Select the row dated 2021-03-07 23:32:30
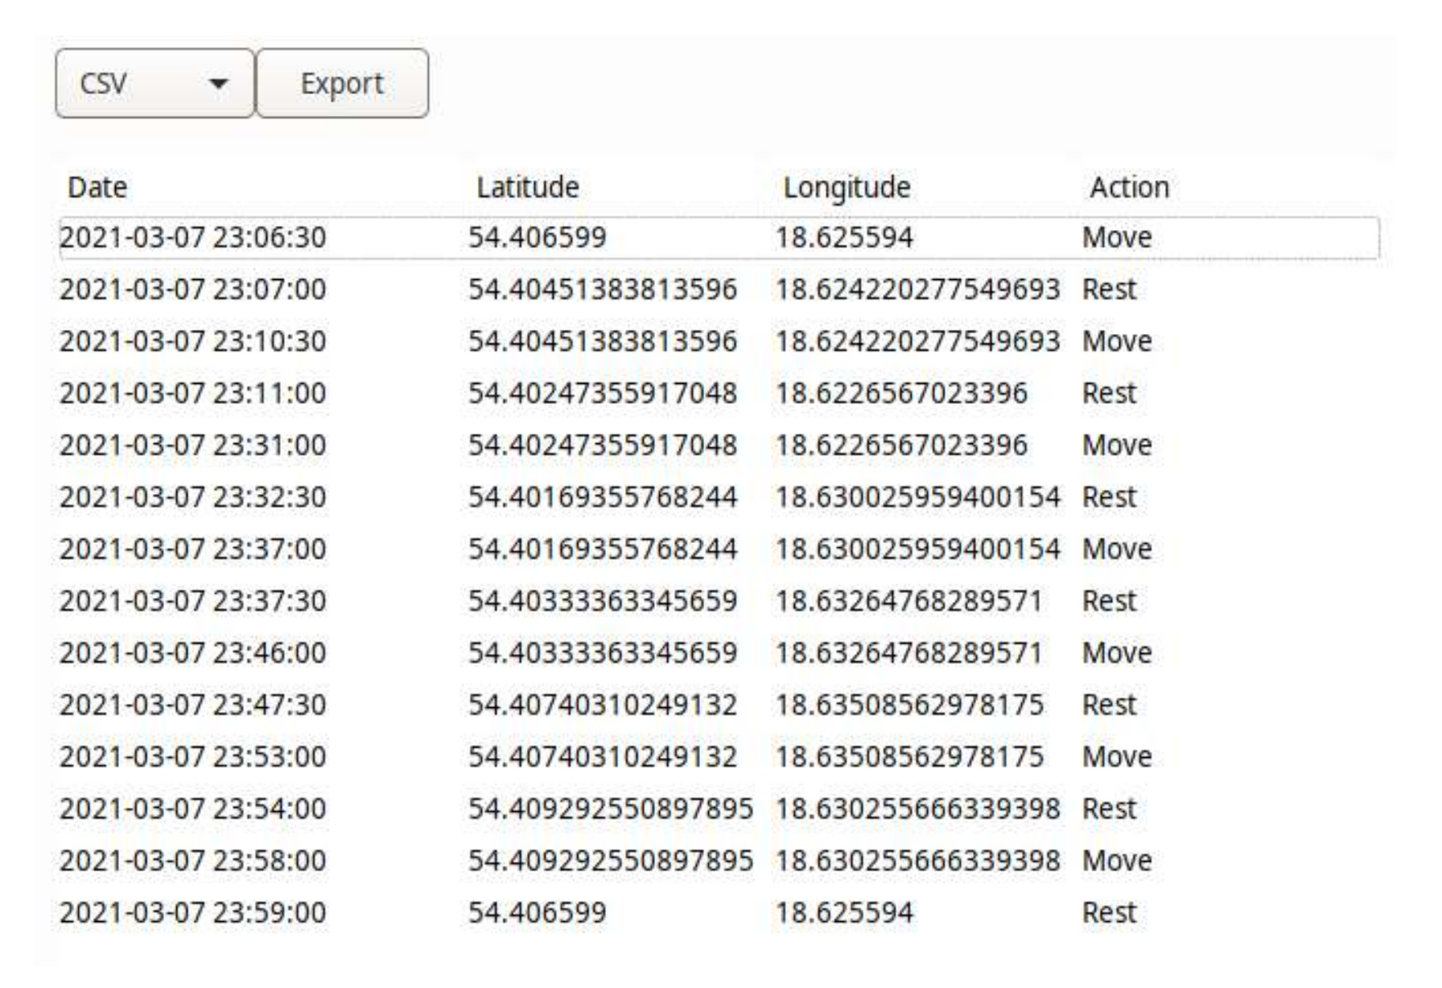The width and height of the screenshot is (1442, 988). pyautogui.click(x=193, y=497)
